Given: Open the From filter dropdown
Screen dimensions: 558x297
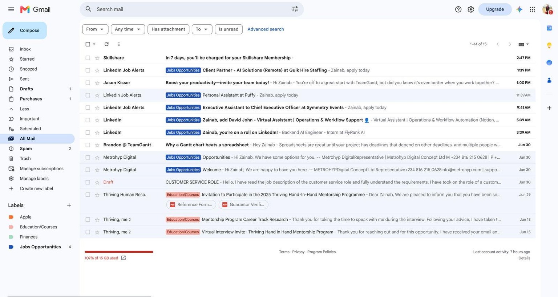Looking at the screenshot, I should click(95, 29).
